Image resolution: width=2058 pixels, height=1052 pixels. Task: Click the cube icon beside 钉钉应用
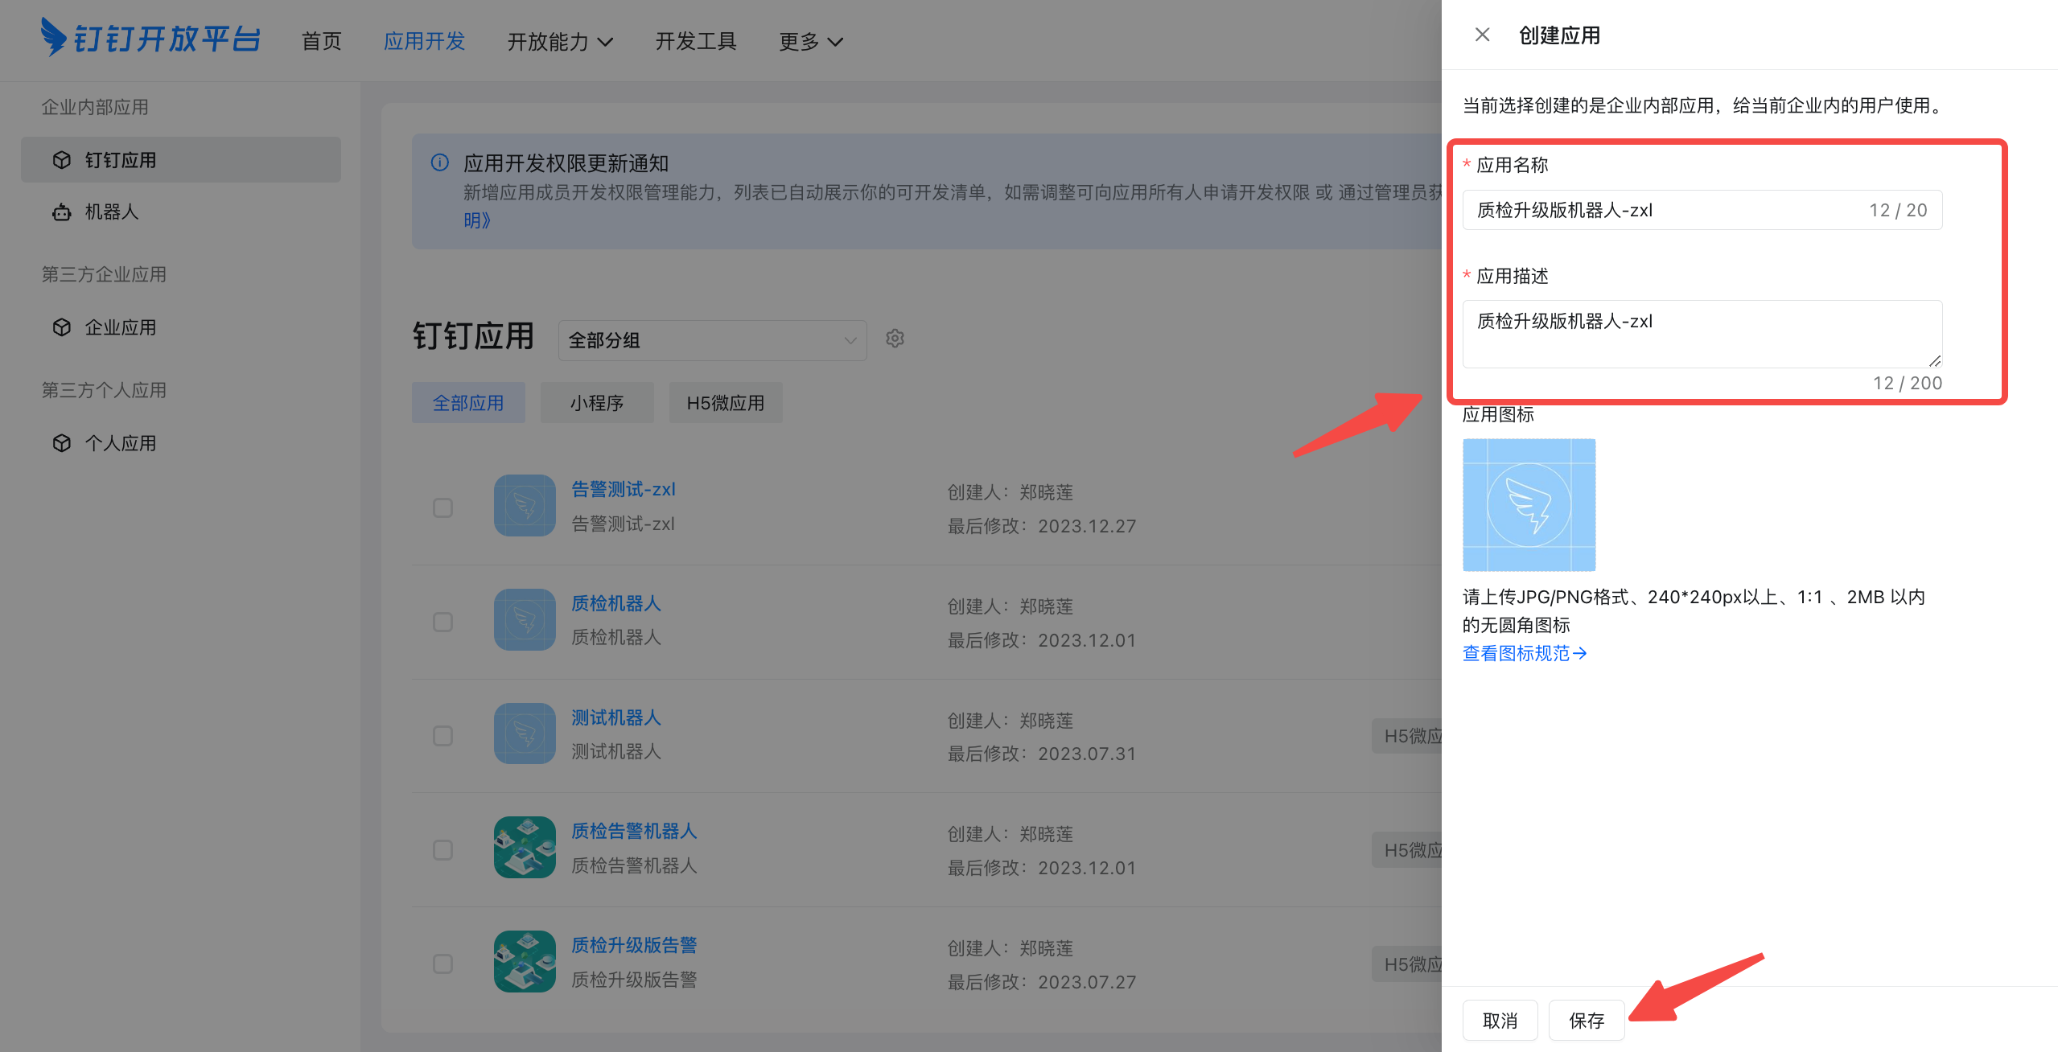point(62,160)
